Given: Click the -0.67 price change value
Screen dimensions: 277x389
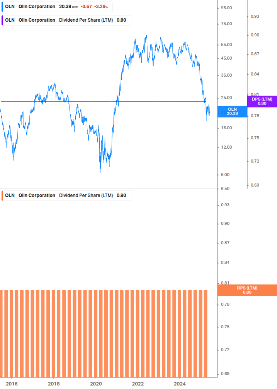Looking at the screenshot, I should coord(86,7).
